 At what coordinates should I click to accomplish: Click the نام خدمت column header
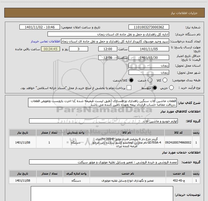pyautogui.click(x=128, y=173)
